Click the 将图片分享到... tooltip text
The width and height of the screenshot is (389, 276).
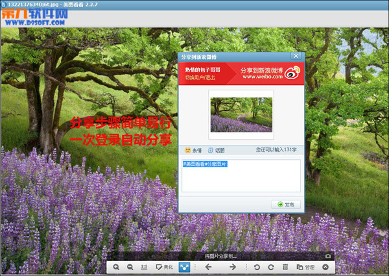(x=220, y=256)
